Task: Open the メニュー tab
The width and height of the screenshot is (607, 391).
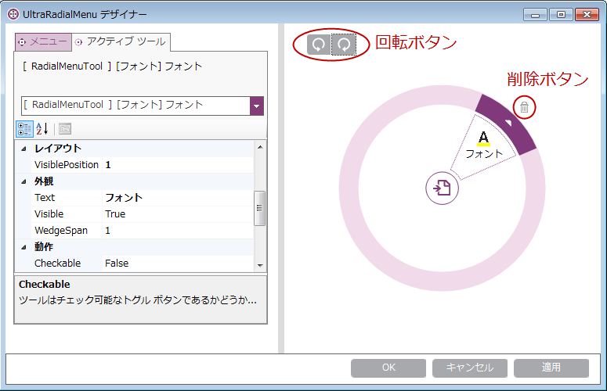Action: tap(43, 41)
